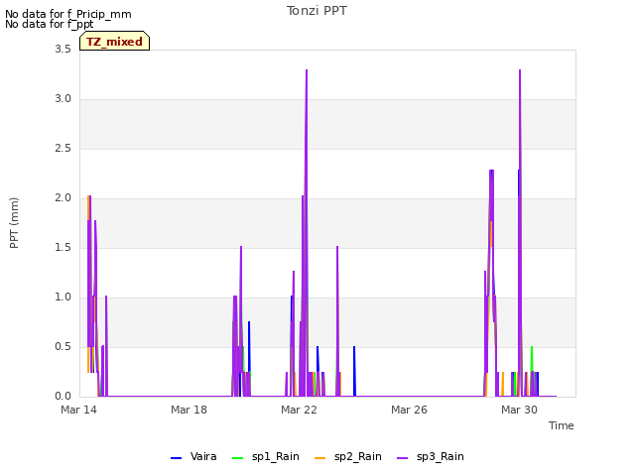Click the PPT (mm) y-axis title

click(x=14, y=222)
